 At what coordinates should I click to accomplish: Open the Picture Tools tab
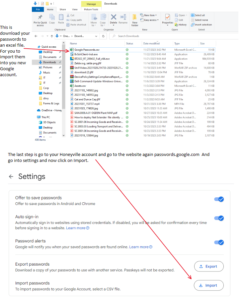point(91,9)
